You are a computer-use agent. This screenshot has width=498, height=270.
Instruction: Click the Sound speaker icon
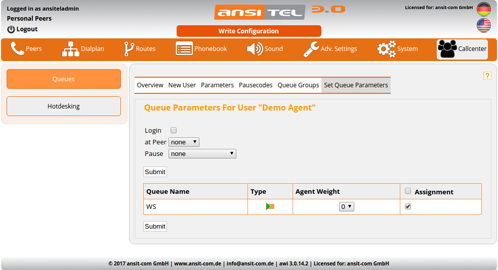click(255, 49)
